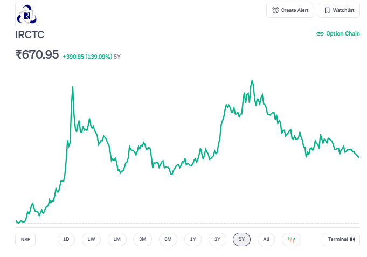Screen dimensions: 367x257
Task: Switch chart to 3Y range
Action: pyautogui.click(x=217, y=239)
